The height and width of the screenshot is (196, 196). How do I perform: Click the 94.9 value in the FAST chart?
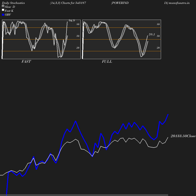click(x=72, y=20)
